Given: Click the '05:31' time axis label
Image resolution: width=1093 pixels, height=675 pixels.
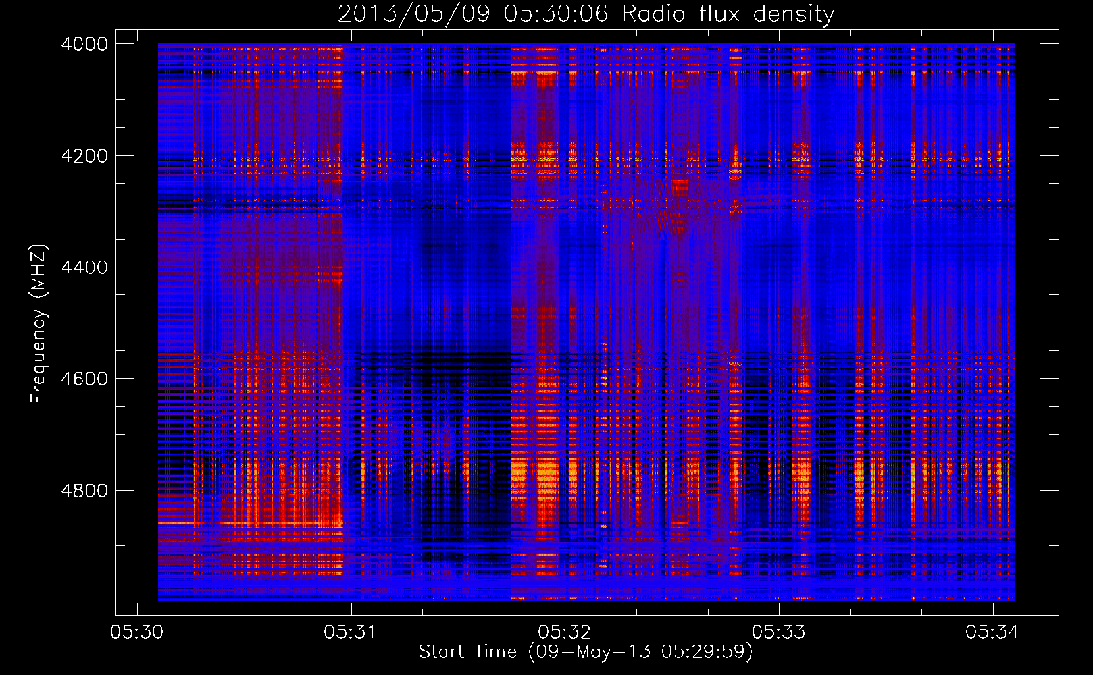Looking at the screenshot, I should pos(351,632).
